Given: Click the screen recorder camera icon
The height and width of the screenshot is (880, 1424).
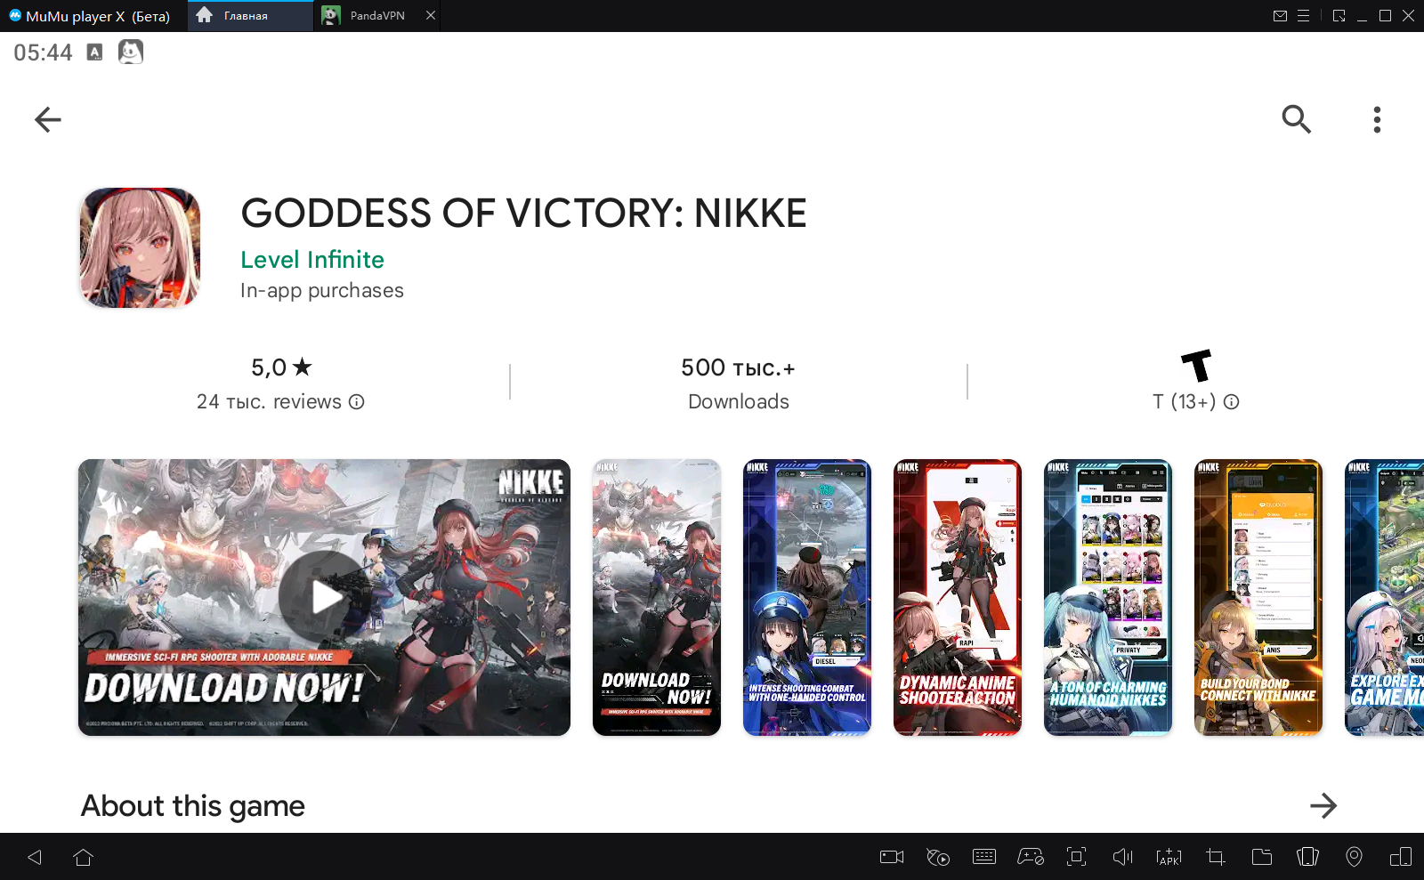Looking at the screenshot, I should pyautogui.click(x=892, y=857).
